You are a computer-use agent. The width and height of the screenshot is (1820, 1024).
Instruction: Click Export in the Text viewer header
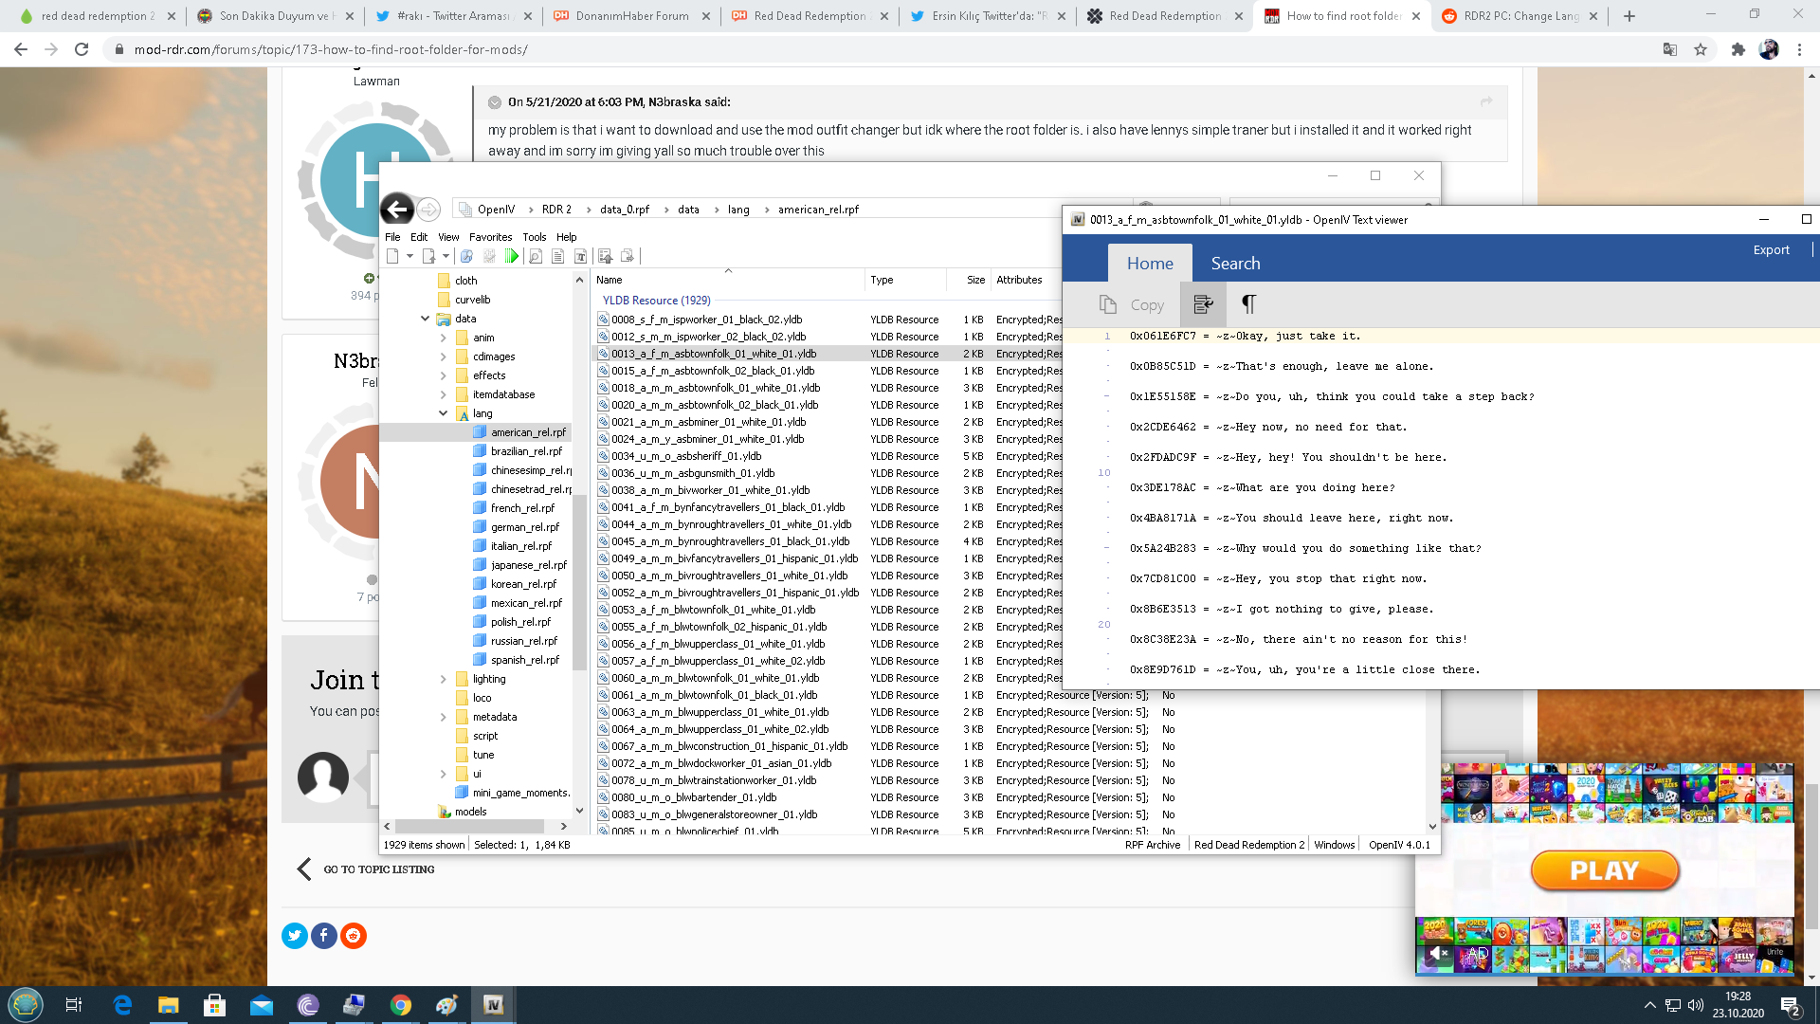(1771, 250)
